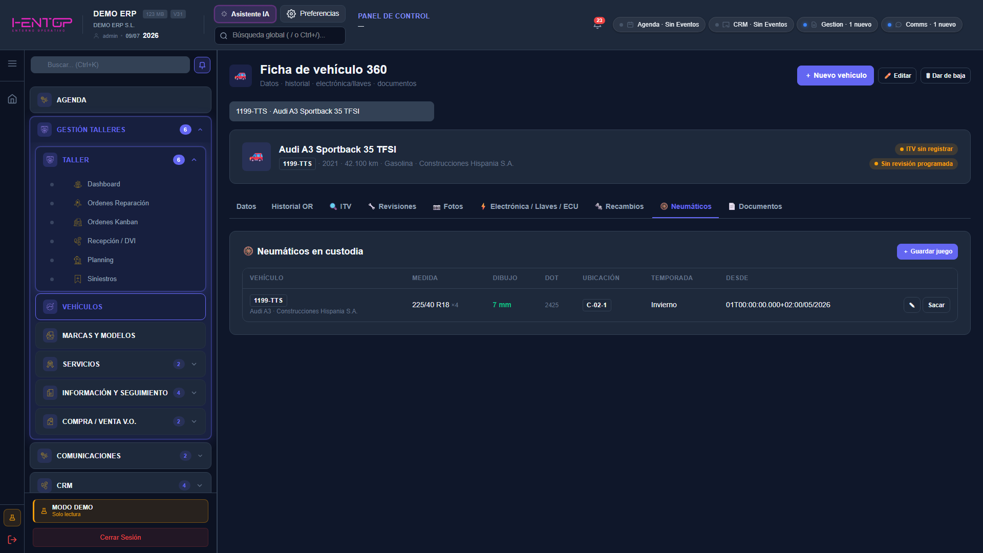Image resolution: width=983 pixels, height=553 pixels.
Task: Expand the Comunicaciones section chevron
Action: point(200,456)
